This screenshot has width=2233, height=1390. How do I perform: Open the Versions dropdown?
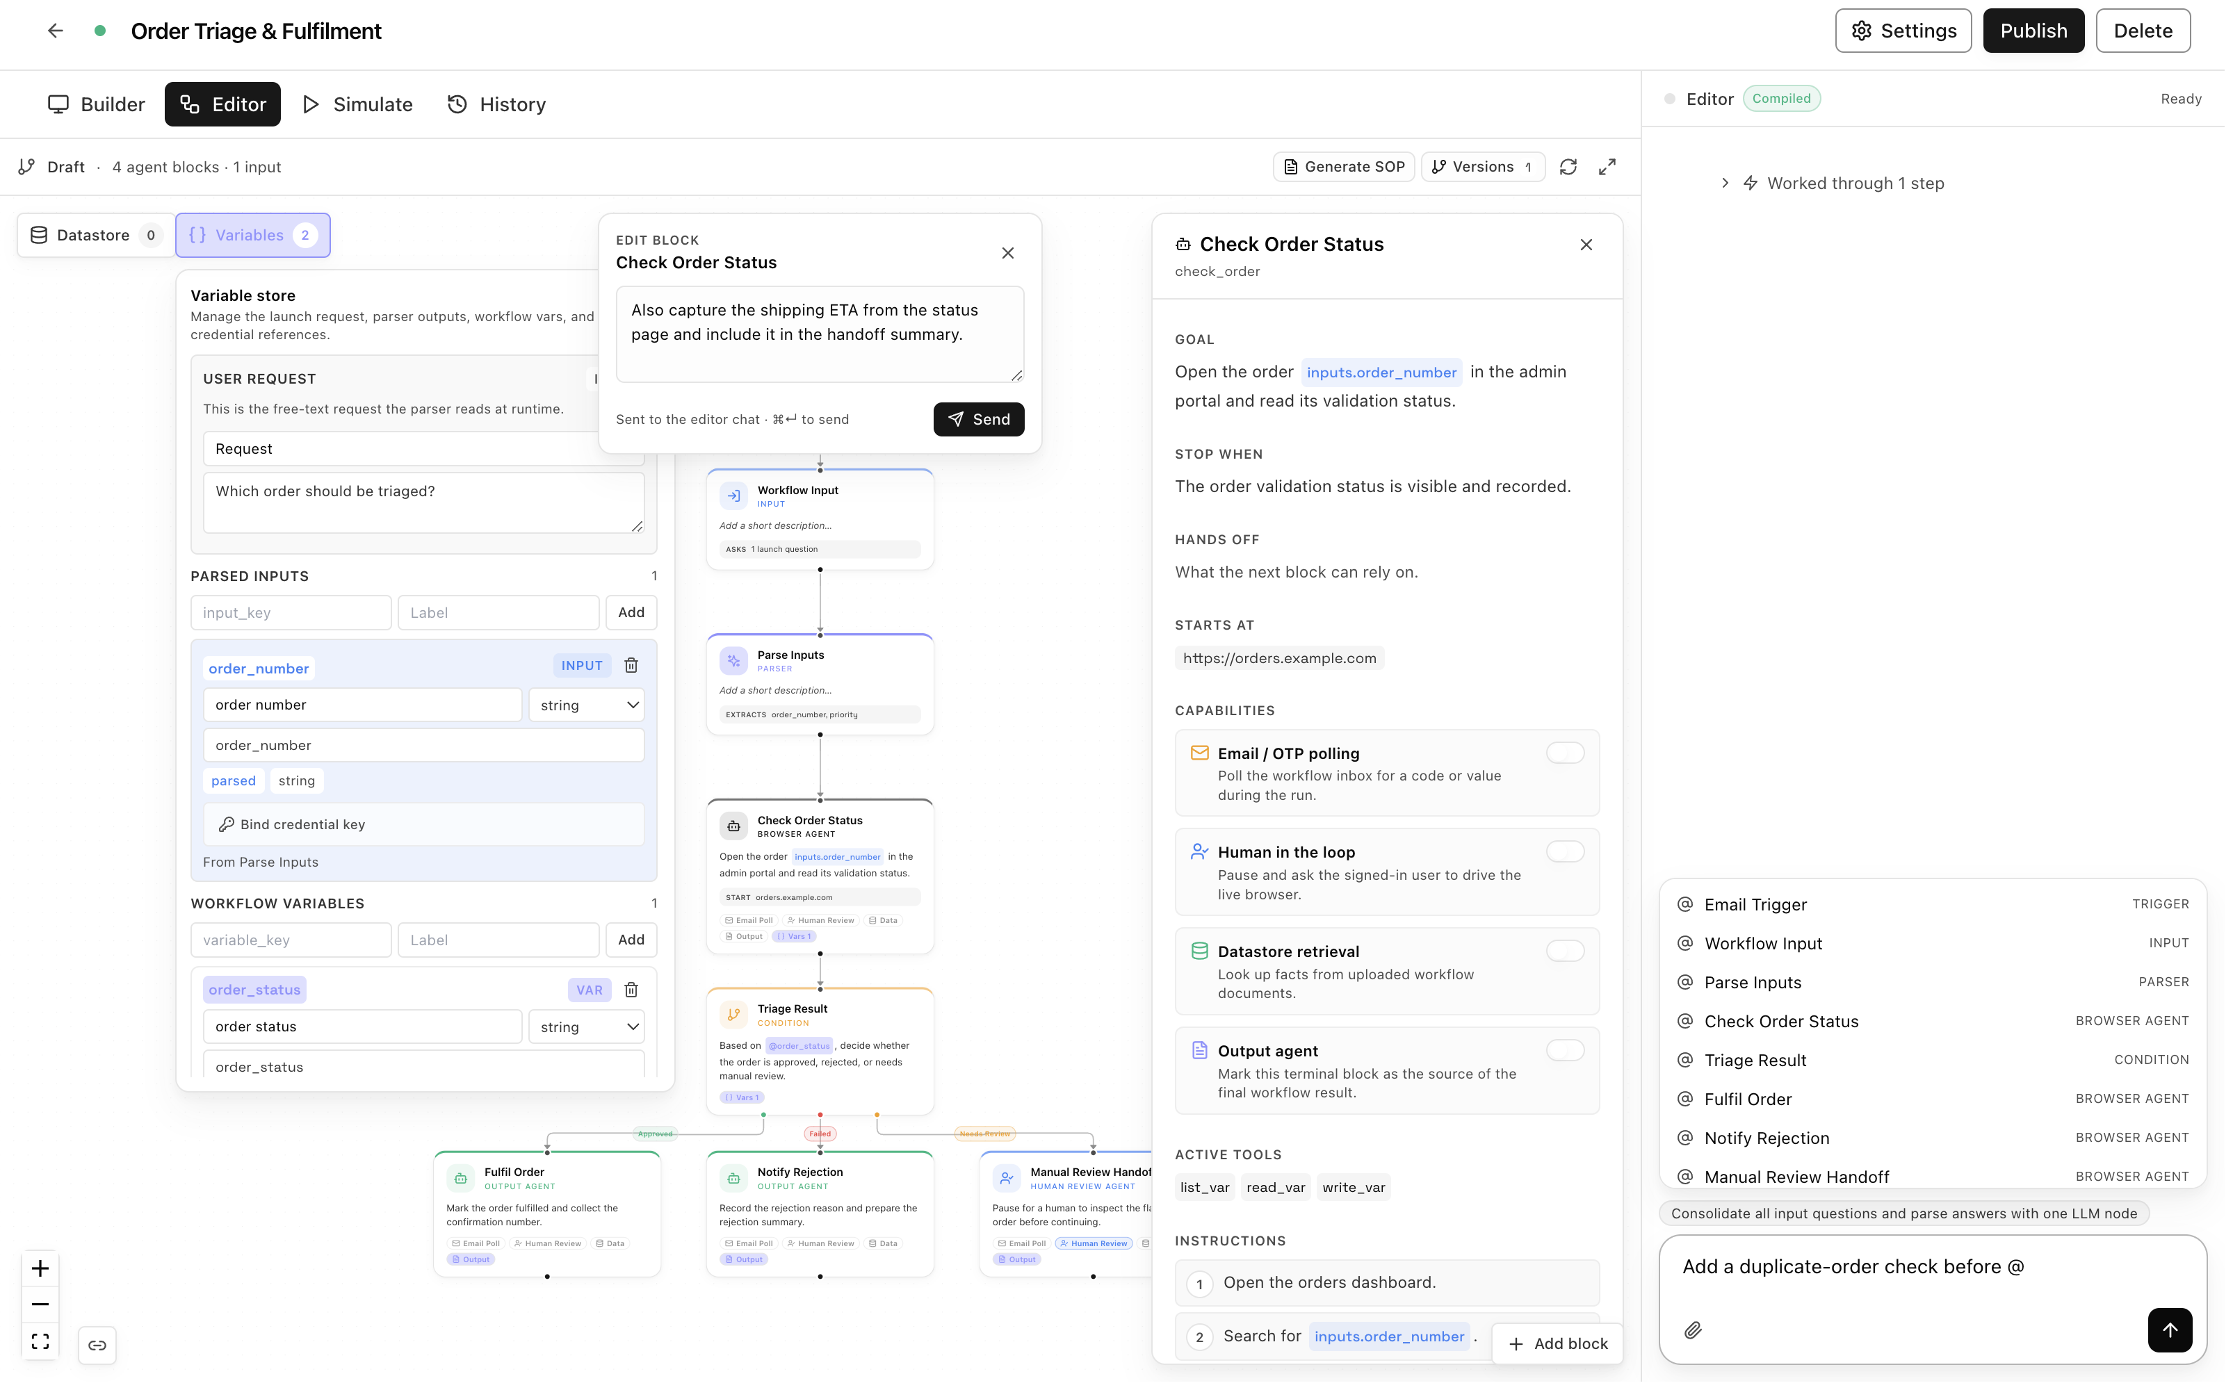click(x=1488, y=167)
